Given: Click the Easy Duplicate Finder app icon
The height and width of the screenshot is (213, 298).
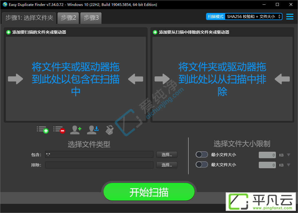Looking at the screenshot, I should (x=5, y=4).
